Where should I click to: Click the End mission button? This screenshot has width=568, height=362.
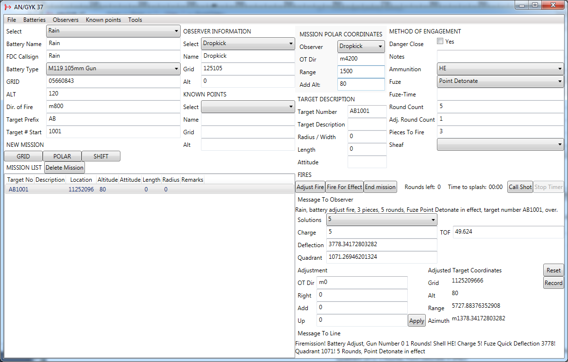click(380, 187)
